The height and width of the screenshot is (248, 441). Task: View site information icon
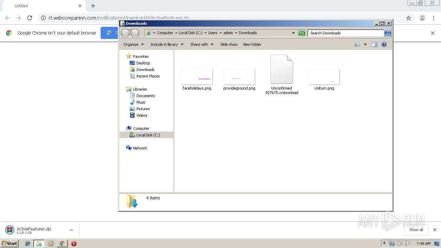tap(43, 18)
